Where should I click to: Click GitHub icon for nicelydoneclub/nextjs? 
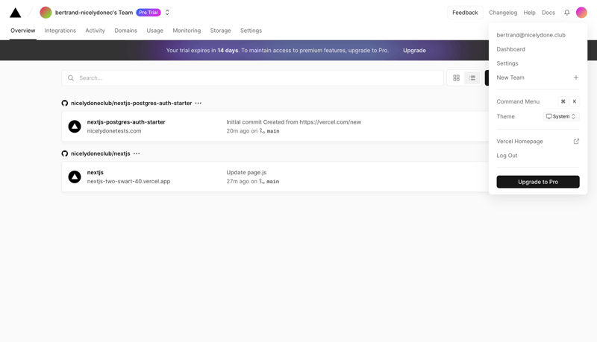click(65, 153)
